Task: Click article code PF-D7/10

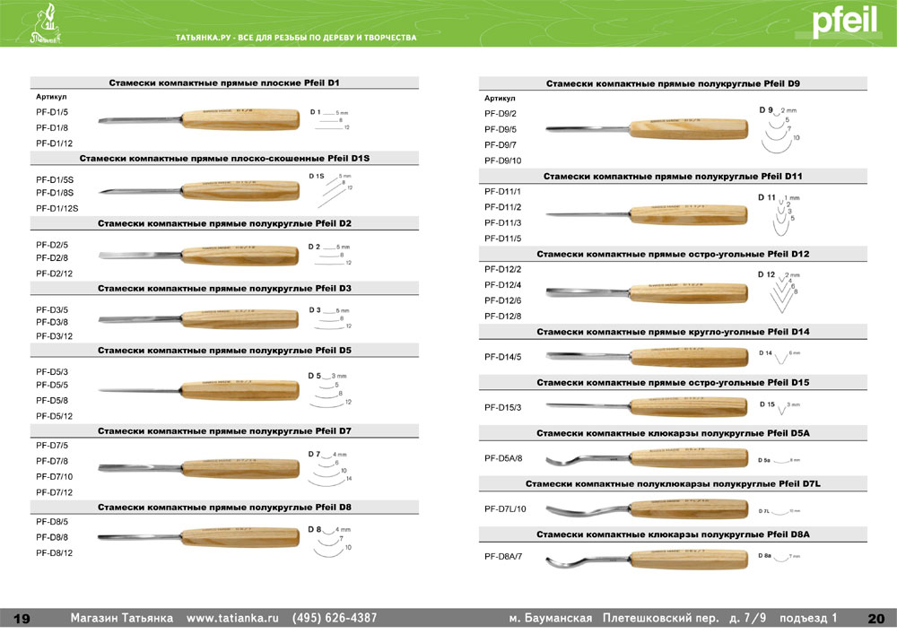Action: [x=55, y=476]
